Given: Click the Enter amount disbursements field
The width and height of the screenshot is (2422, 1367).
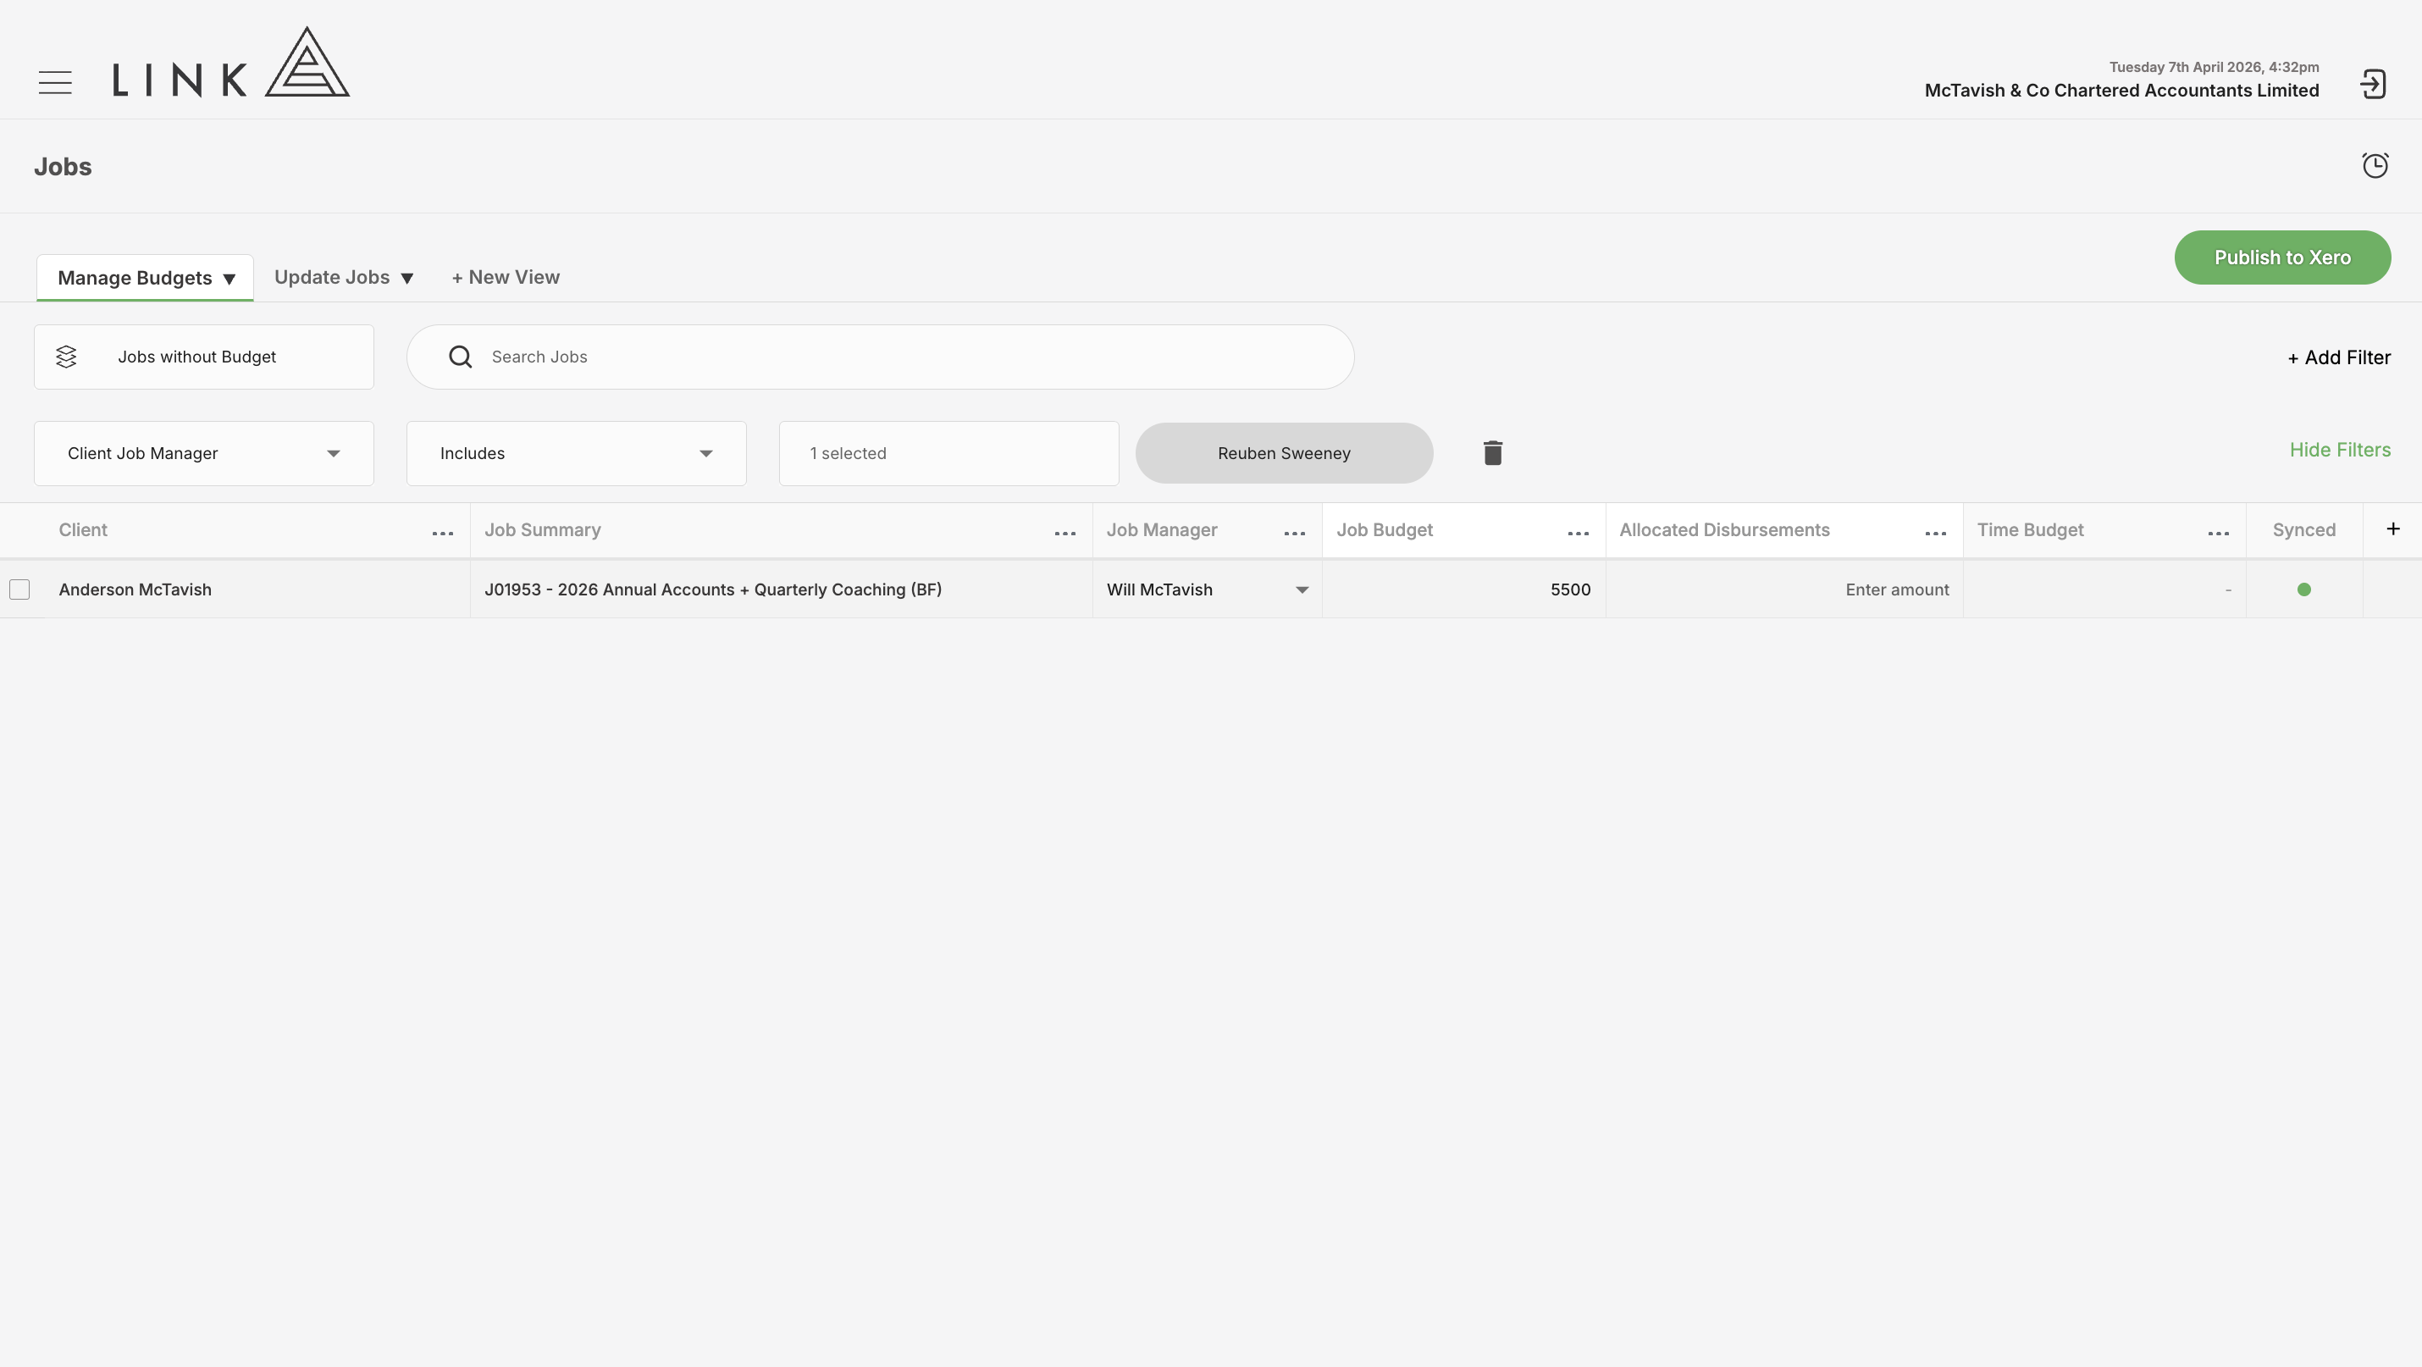Looking at the screenshot, I should [1896, 589].
